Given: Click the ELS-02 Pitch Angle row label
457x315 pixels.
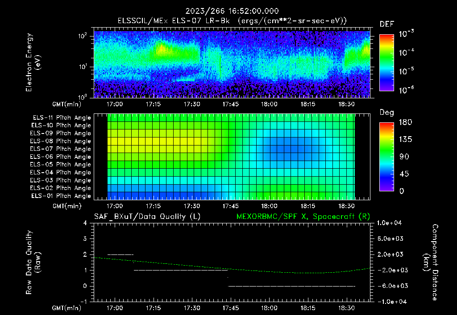Looking at the screenshot, I should pyautogui.click(x=61, y=188).
